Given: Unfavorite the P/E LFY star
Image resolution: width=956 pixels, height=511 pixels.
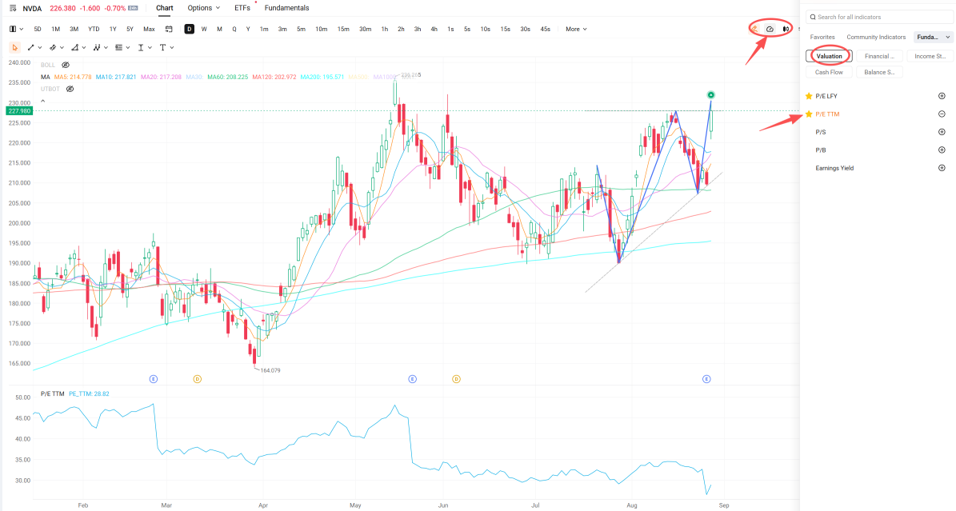Looking at the screenshot, I should click(x=809, y=96).
